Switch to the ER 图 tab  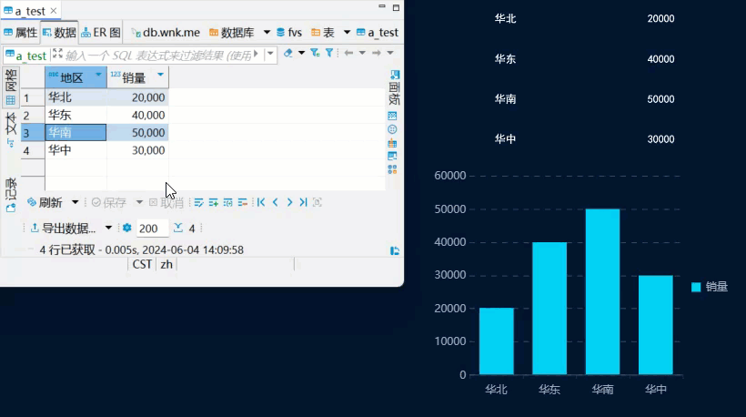pyautogui.click(x=101, y=33)
